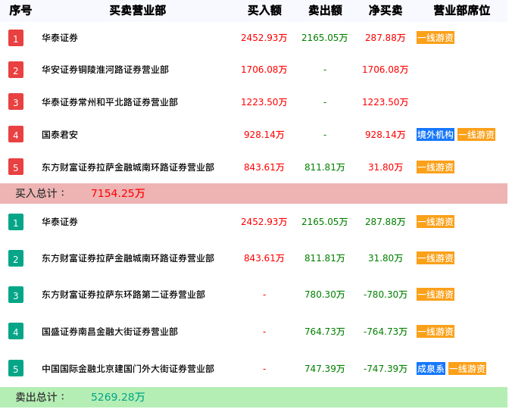Open 华泰证券 in the sell list
The height and width of the screenshot is (409, 512).
coord(60,222)
